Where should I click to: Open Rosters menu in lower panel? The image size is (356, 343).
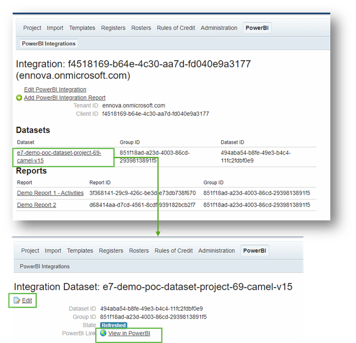139,251
